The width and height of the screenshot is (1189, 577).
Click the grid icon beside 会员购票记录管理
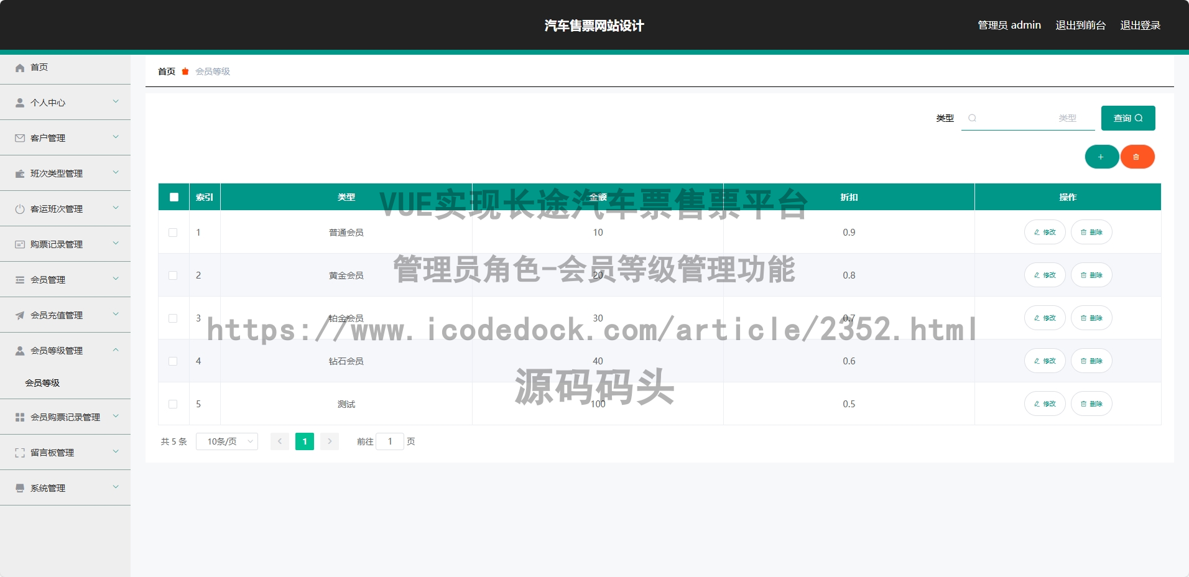pos(20,417)
